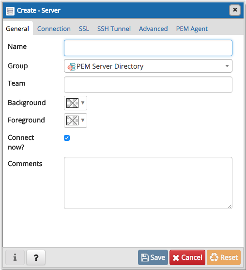
Task: Click the X icon on Cancel button
Action: [x=176, y=258]
